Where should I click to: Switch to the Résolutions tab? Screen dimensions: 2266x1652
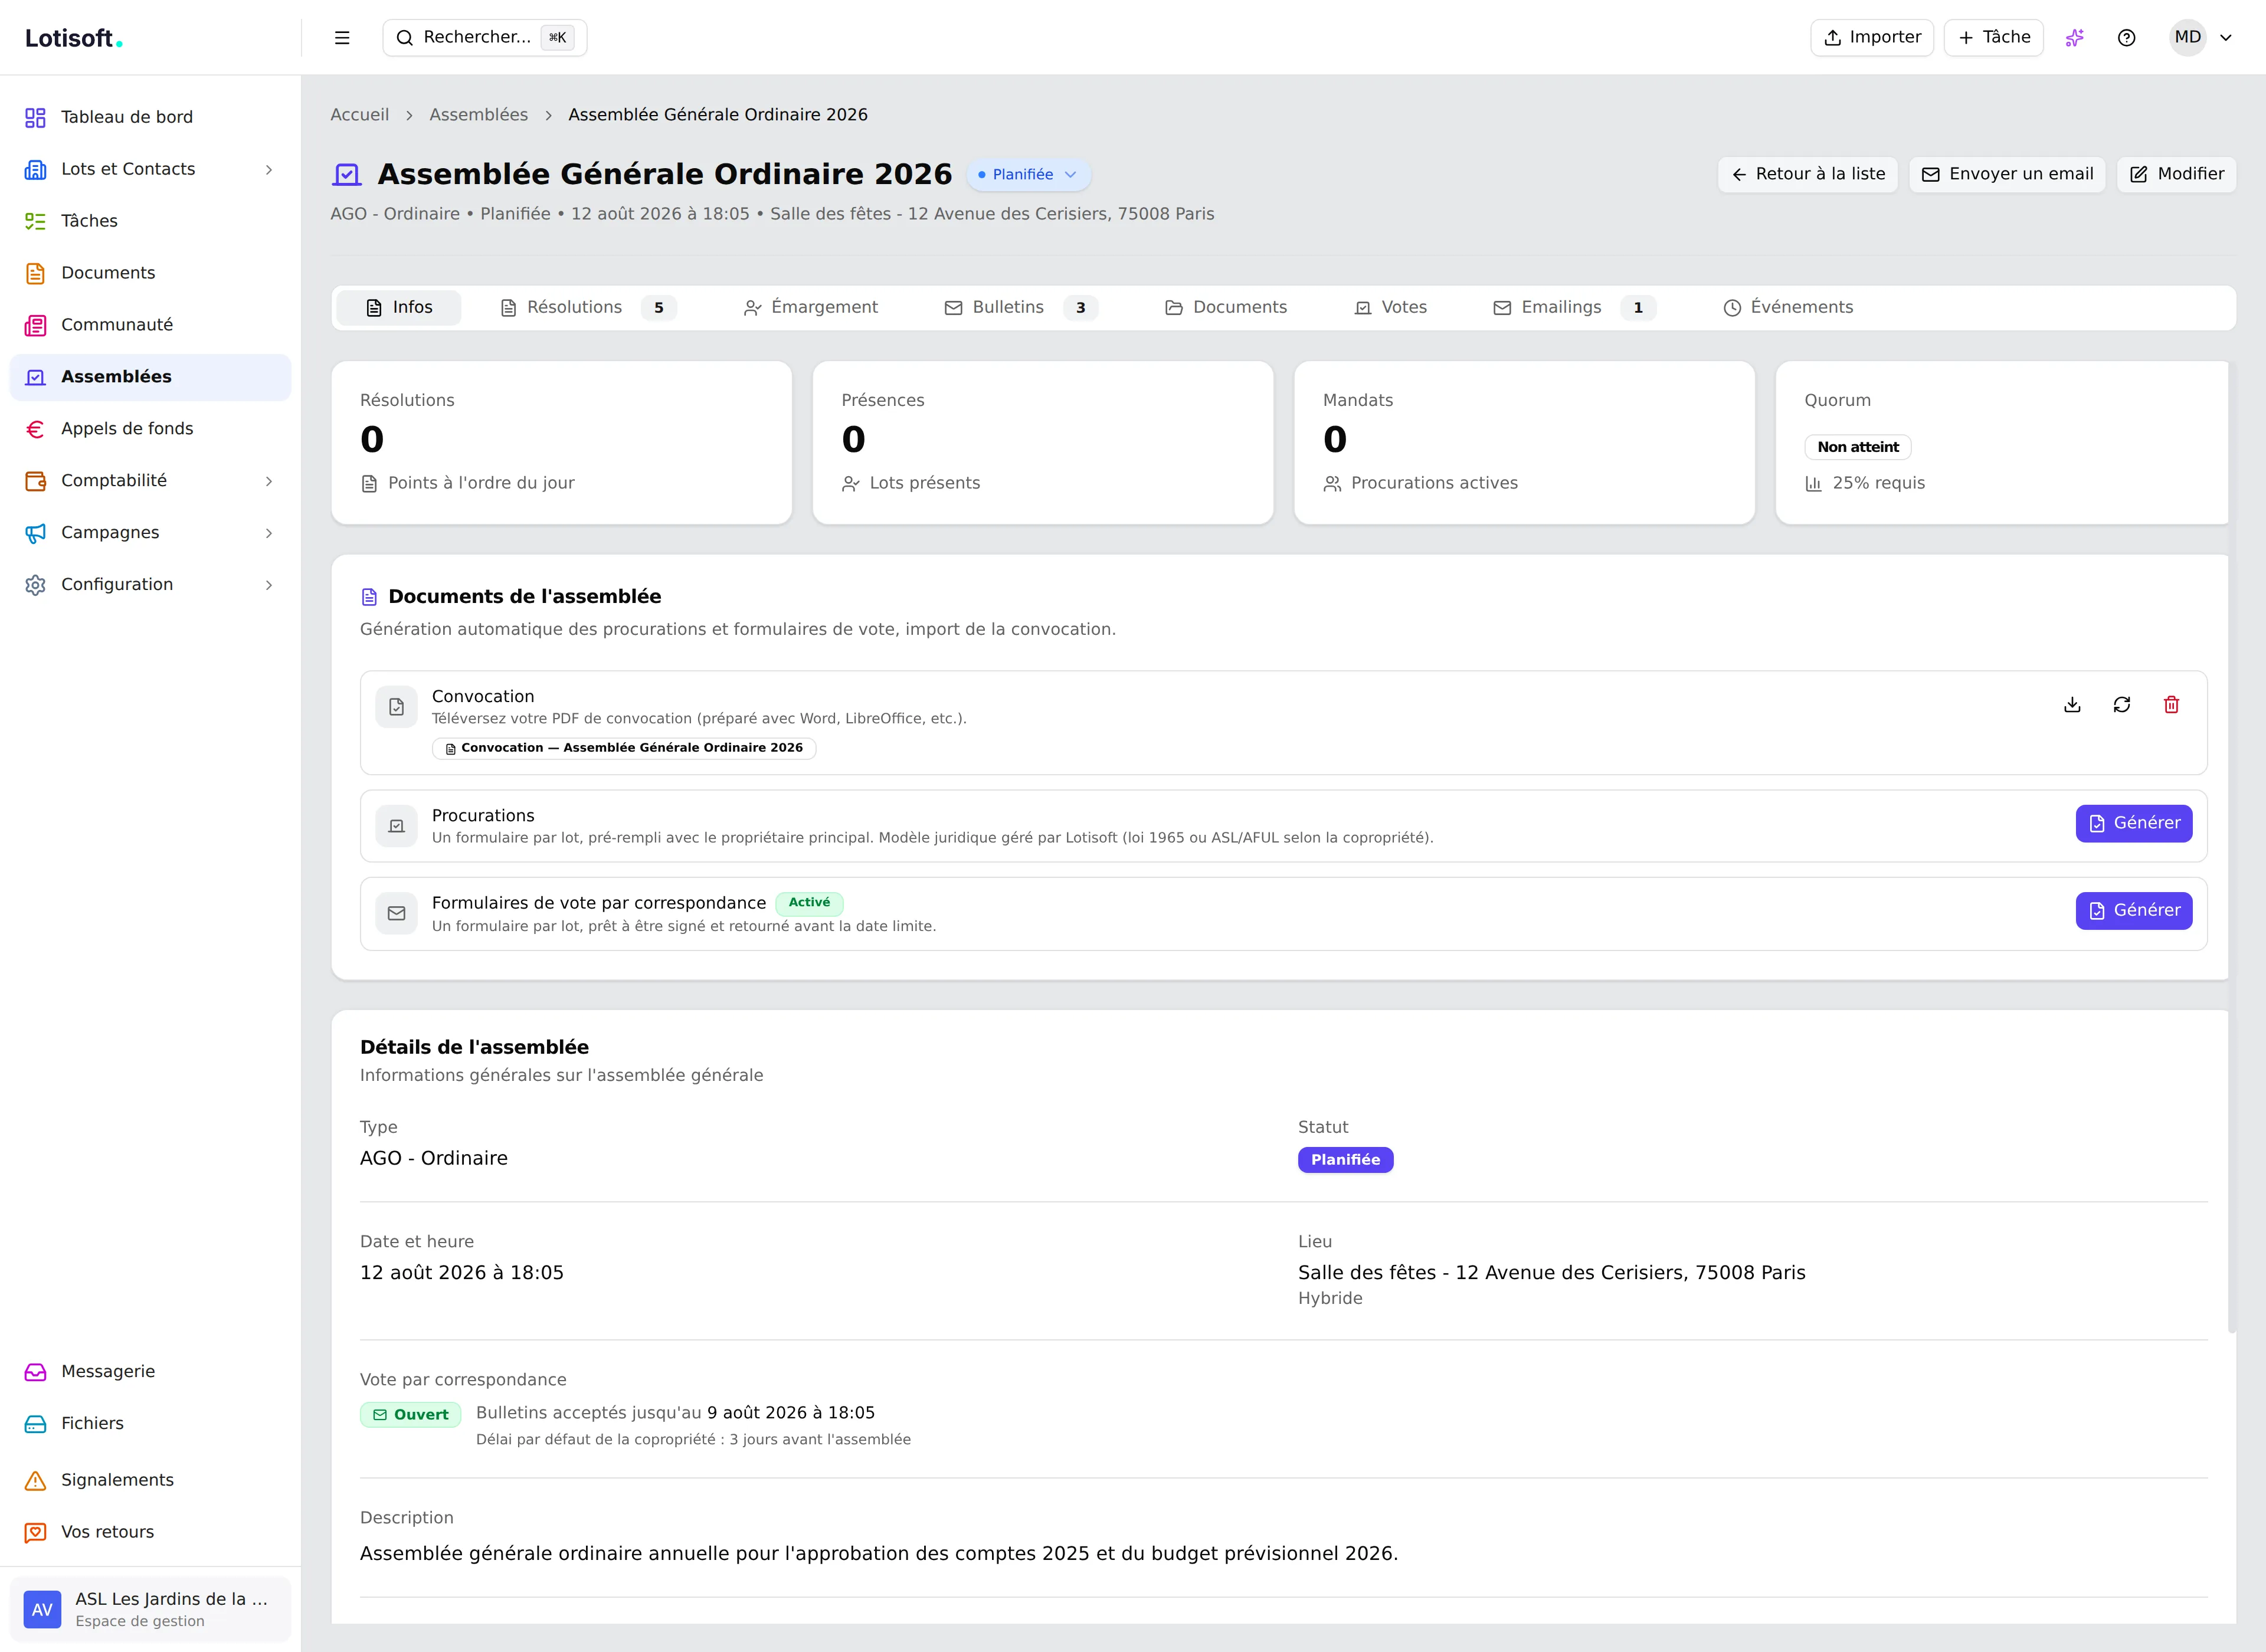[589, 308]
